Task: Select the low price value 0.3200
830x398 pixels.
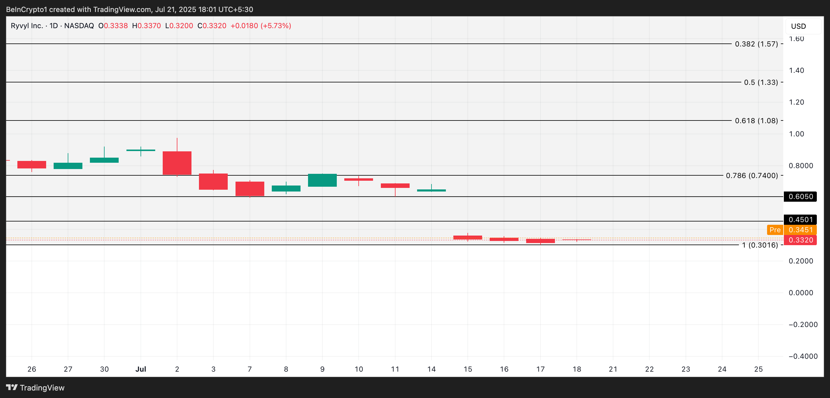Action: [181, 25]
